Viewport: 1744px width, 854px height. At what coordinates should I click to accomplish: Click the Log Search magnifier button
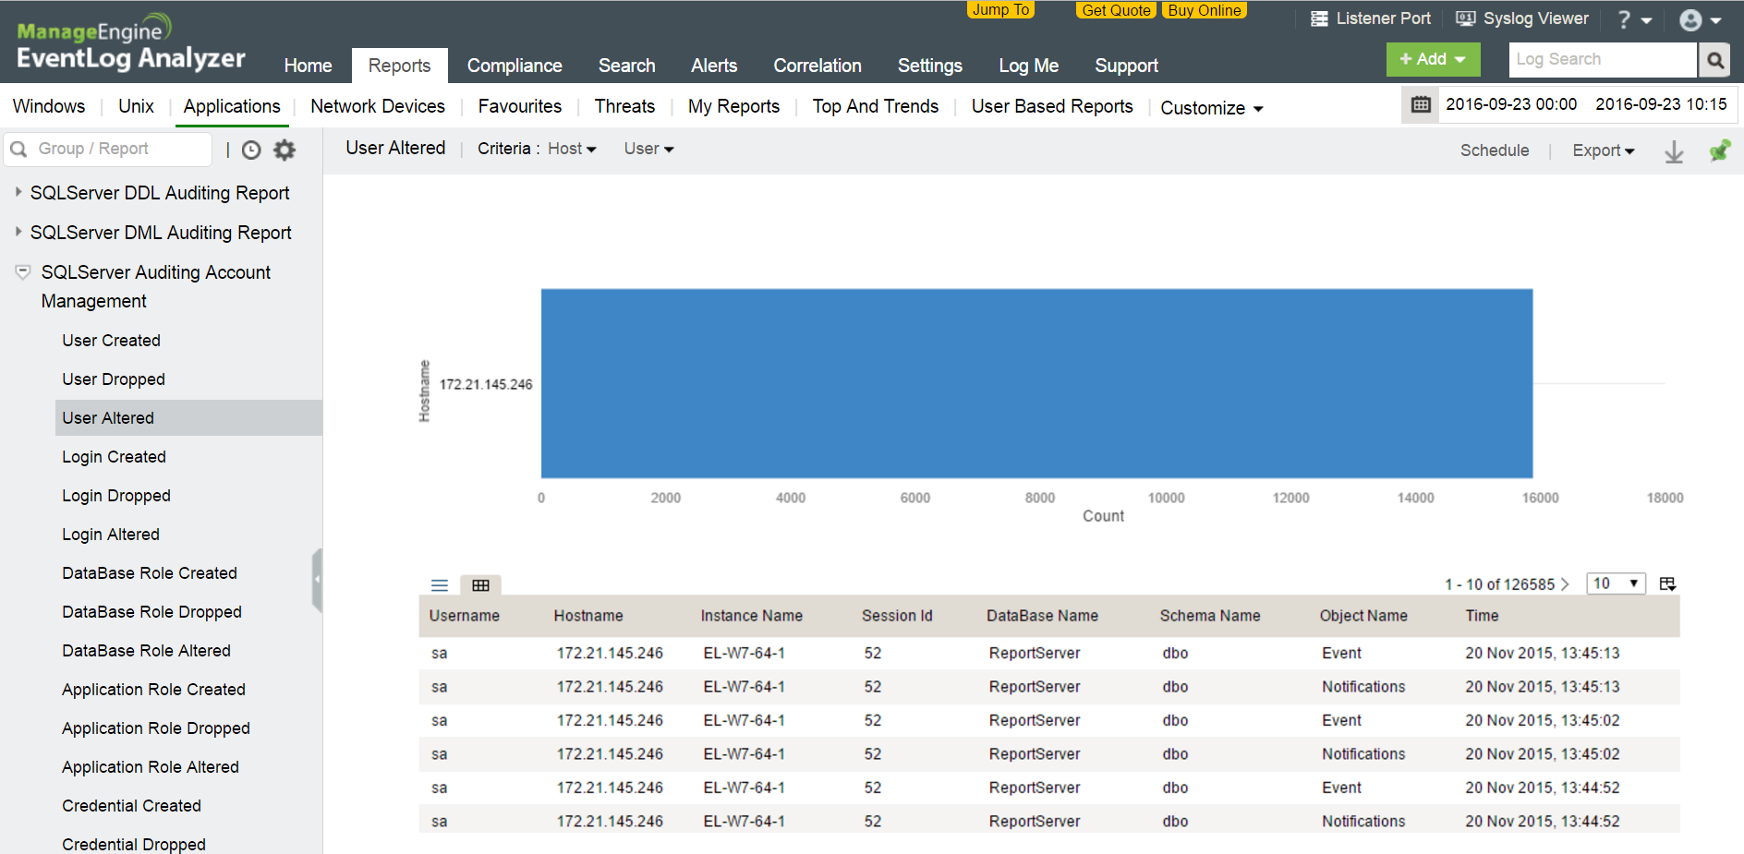point(1714,60)
